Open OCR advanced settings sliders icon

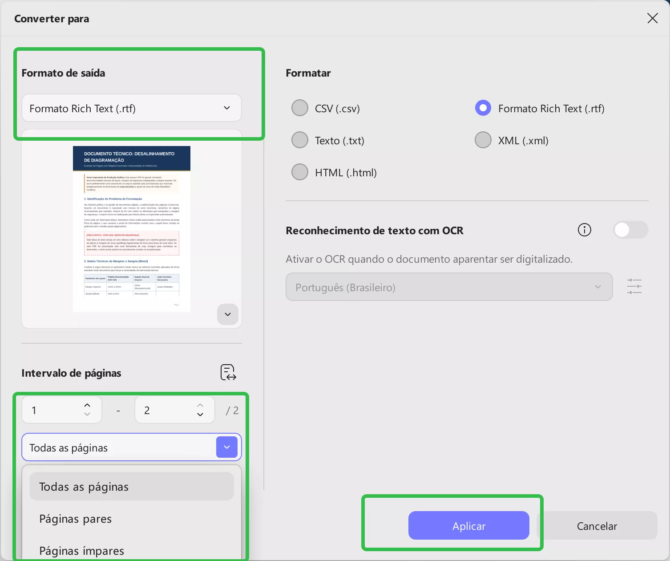[x=634, y=286]
